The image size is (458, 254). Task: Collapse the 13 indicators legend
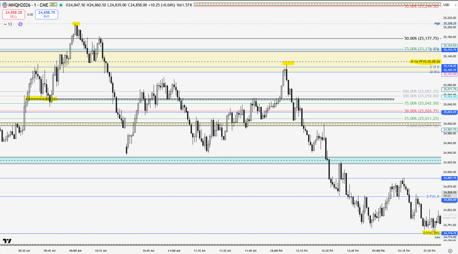point(8,24)
